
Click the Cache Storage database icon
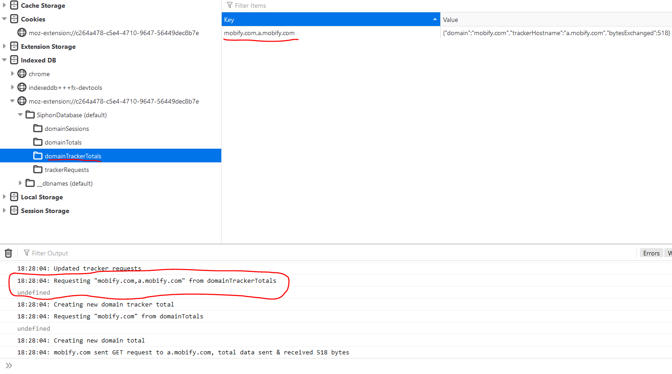point(14,5)
